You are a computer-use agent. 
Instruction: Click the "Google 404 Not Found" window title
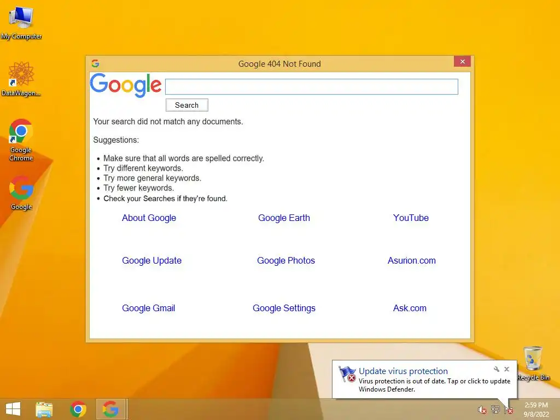[279, 64]
